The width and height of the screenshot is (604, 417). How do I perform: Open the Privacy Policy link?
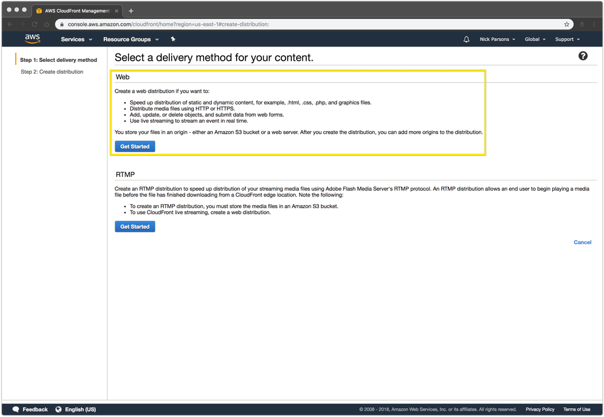(x=540, y=409)
